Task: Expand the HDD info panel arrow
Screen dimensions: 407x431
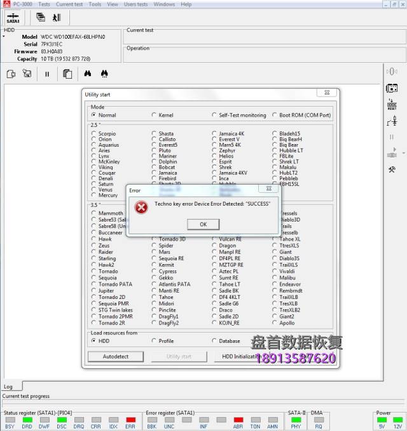Action: 3,37
